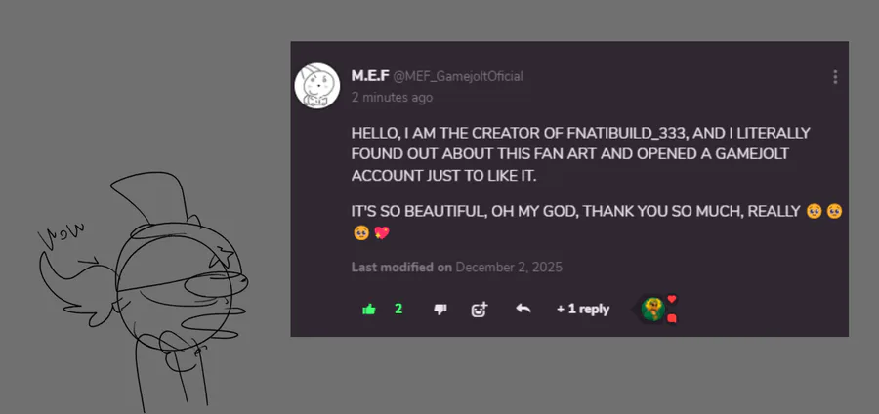Open the M.E.F display name link

coord(368,76)
